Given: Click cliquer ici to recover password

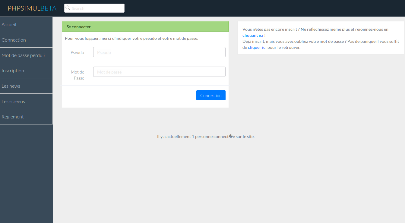Looking at the screenshot, I should tap(257, 47).
